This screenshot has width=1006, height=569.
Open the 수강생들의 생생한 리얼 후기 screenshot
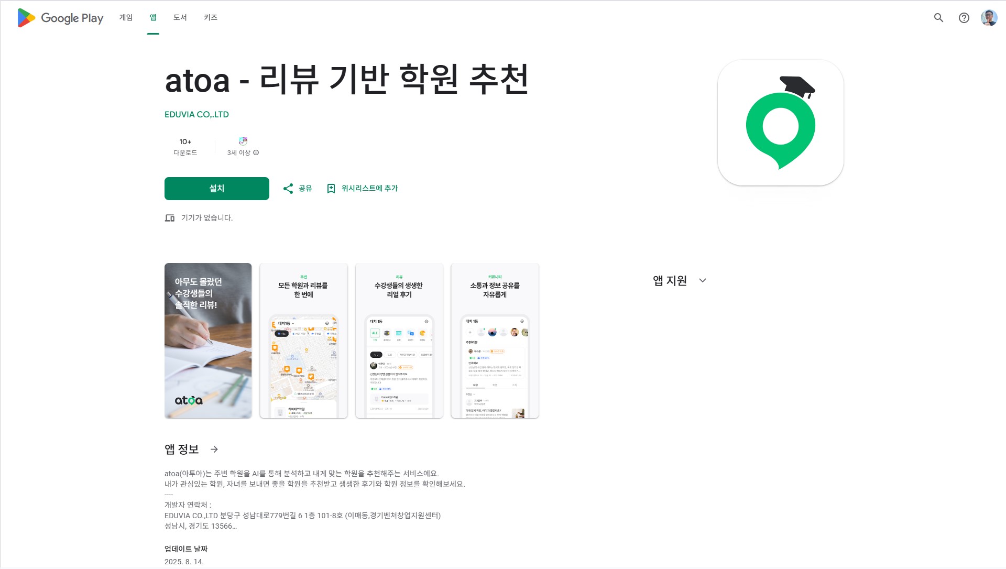point(399,341)
